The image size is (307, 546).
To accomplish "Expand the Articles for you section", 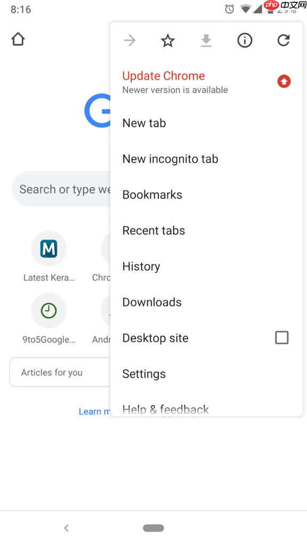I will [x=59, y=372].
